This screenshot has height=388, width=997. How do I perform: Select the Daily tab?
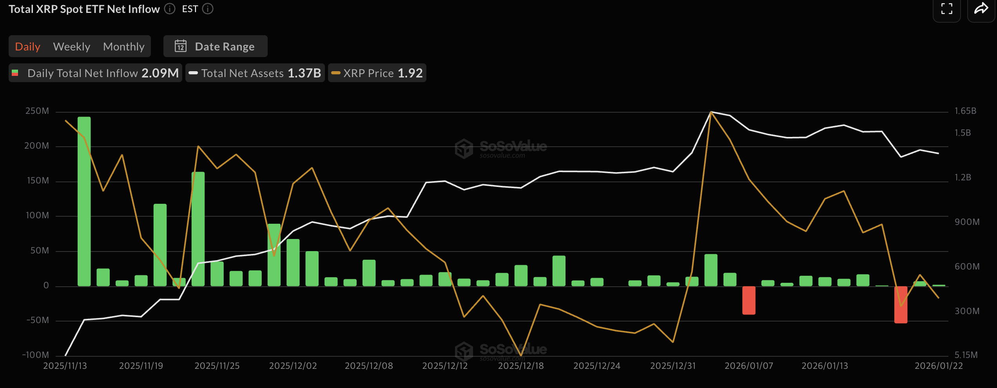[x=27, y=47]
